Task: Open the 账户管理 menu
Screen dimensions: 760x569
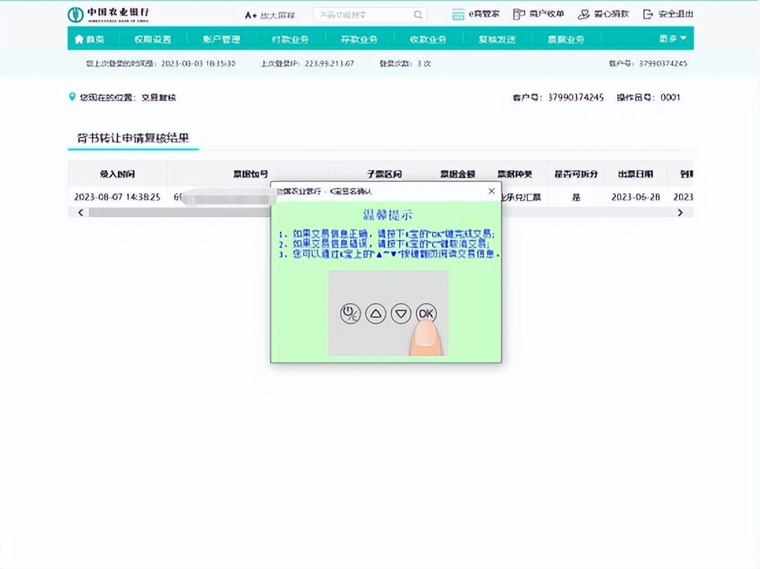Action: point(221,39)
